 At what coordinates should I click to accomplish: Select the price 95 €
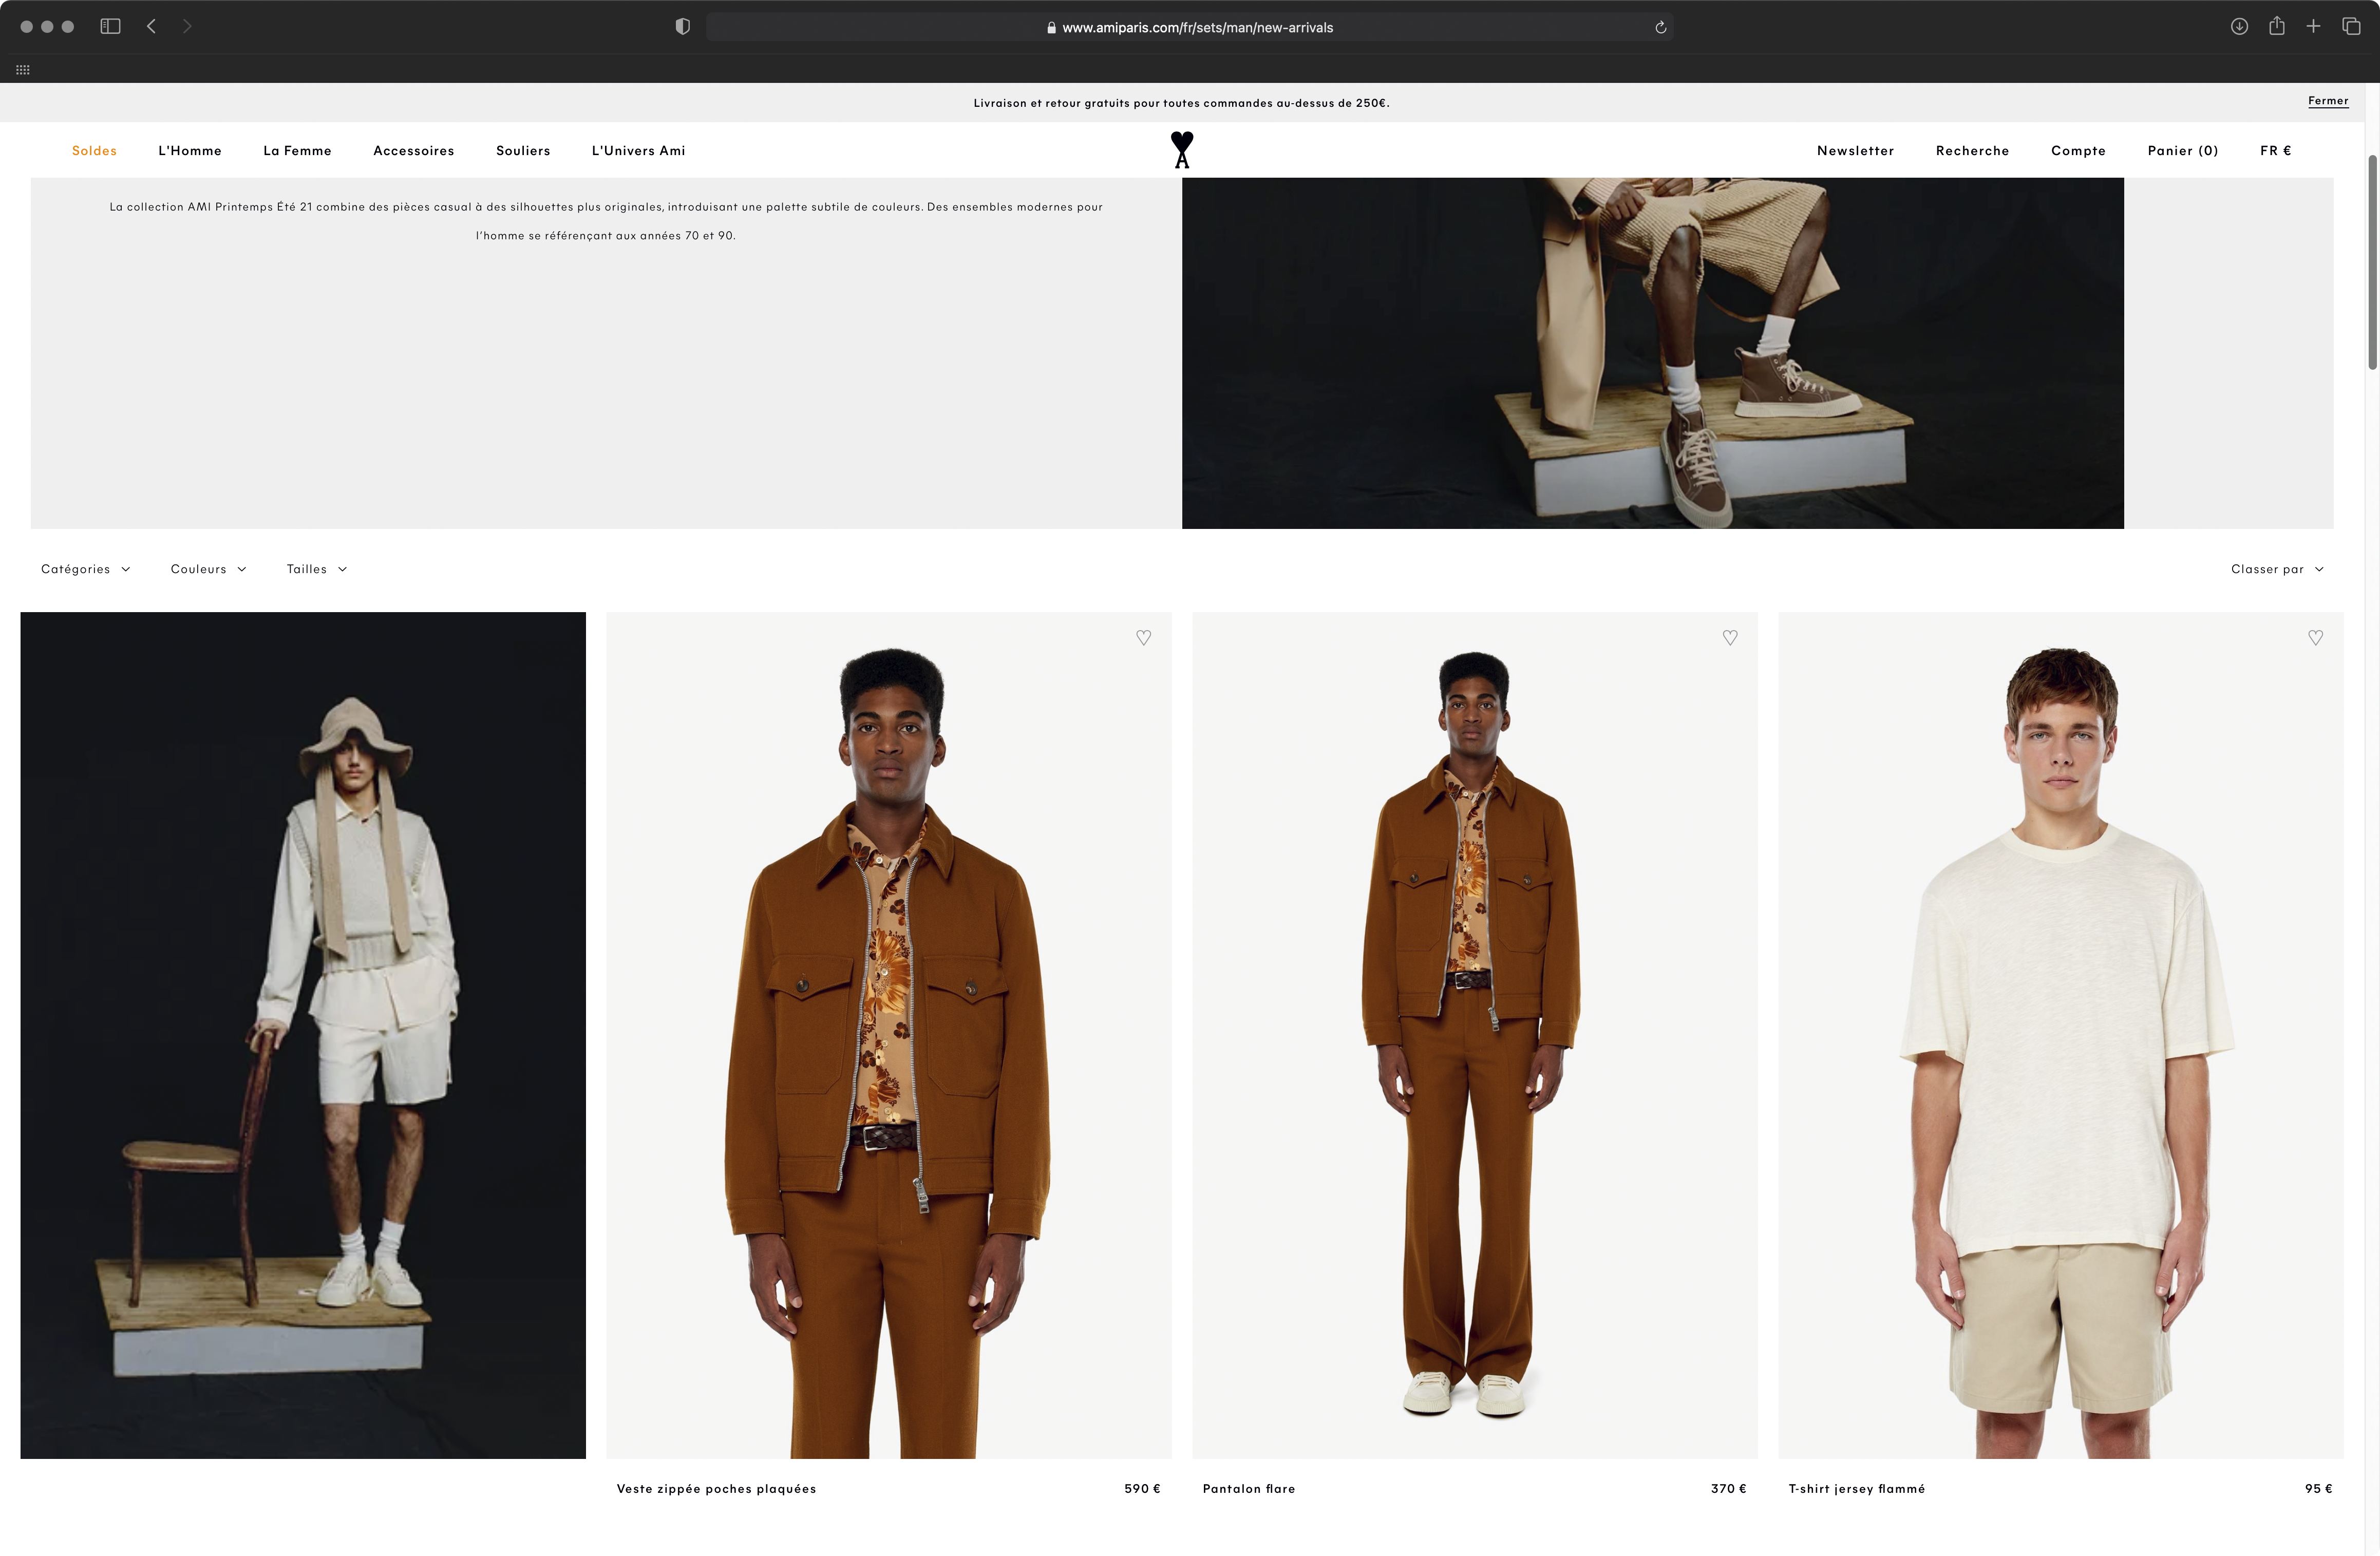click(x=2318, y=1489)
